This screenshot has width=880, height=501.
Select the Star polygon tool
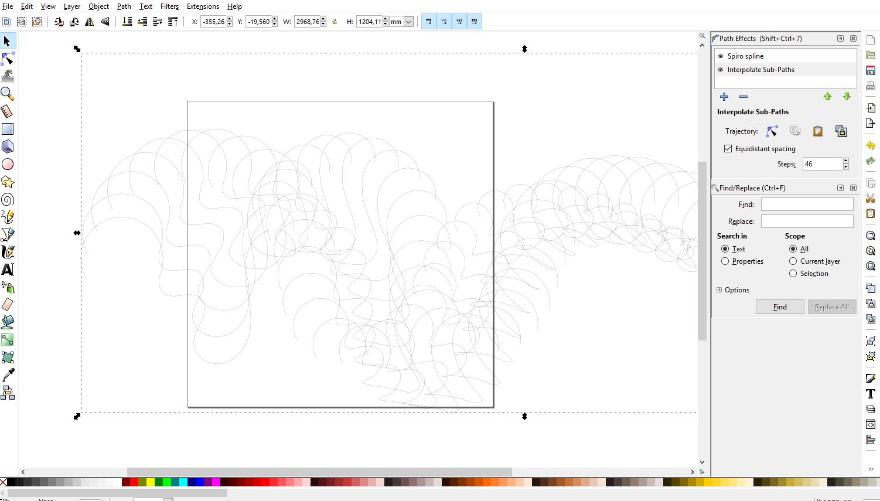tap(8, 182)
